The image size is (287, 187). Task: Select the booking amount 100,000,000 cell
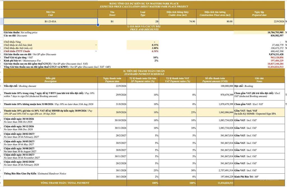click(x=215, y=86)
